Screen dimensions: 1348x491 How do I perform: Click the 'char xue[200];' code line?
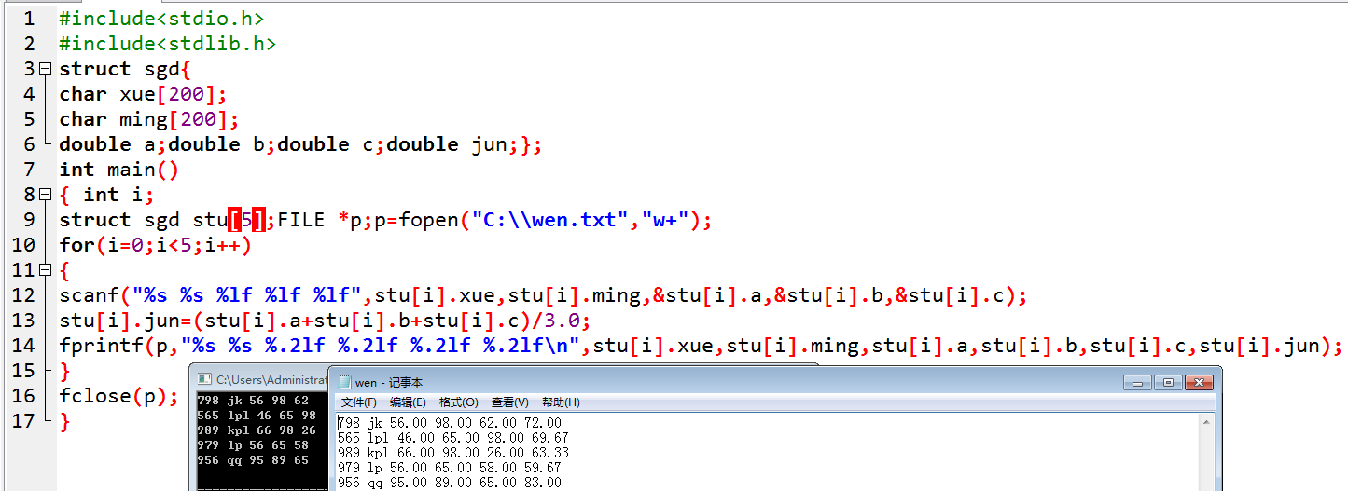[143, 94]
